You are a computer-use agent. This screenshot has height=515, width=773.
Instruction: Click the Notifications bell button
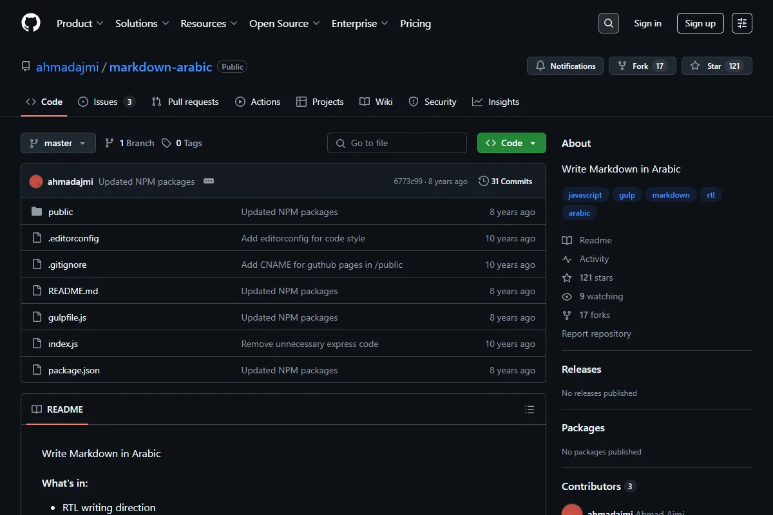point(566,66)
